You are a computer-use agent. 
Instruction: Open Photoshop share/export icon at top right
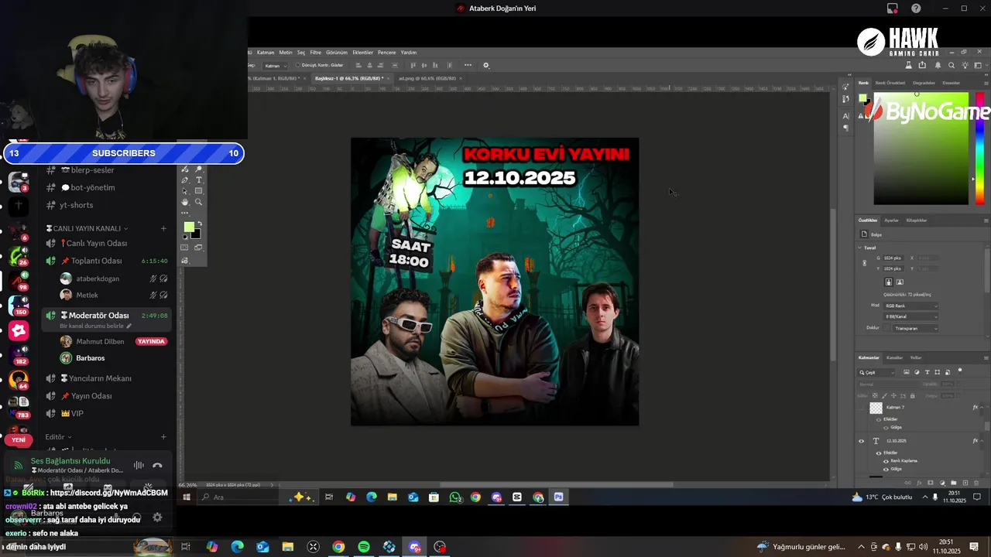(x=922, y=65)
